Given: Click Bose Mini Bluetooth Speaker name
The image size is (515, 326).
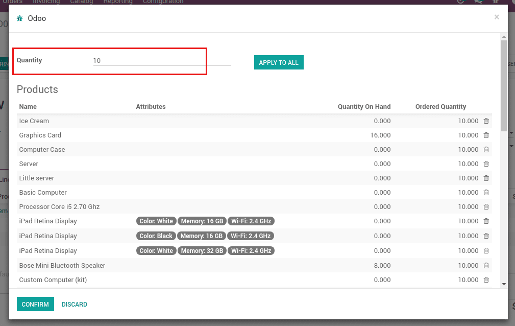Looking at the screenshot, I should coord(62,266).
